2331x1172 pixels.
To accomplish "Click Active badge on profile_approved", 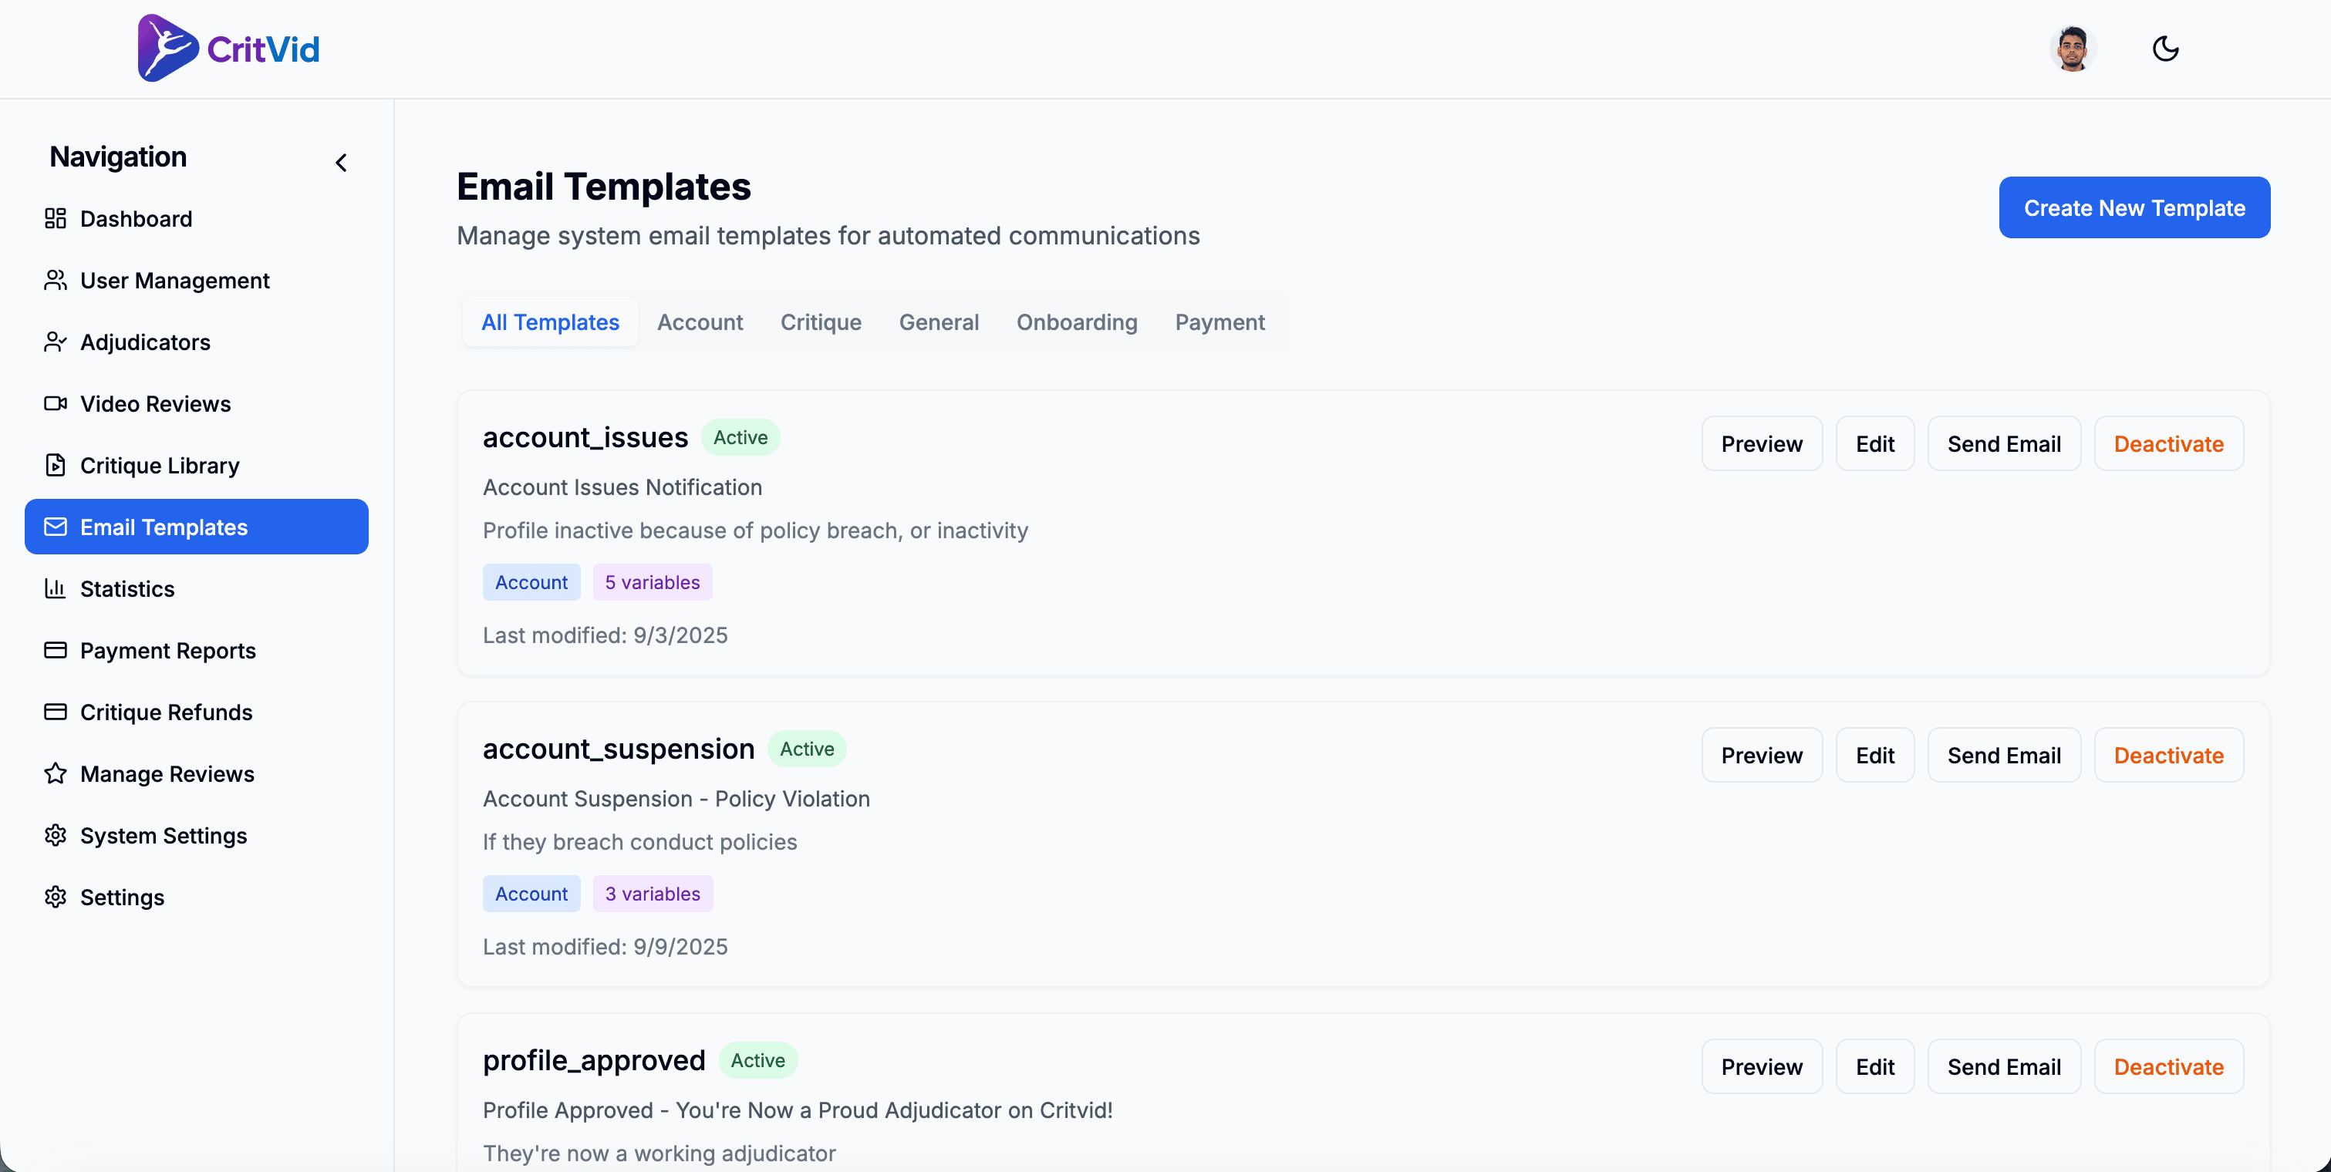I will pos(758,1060).
